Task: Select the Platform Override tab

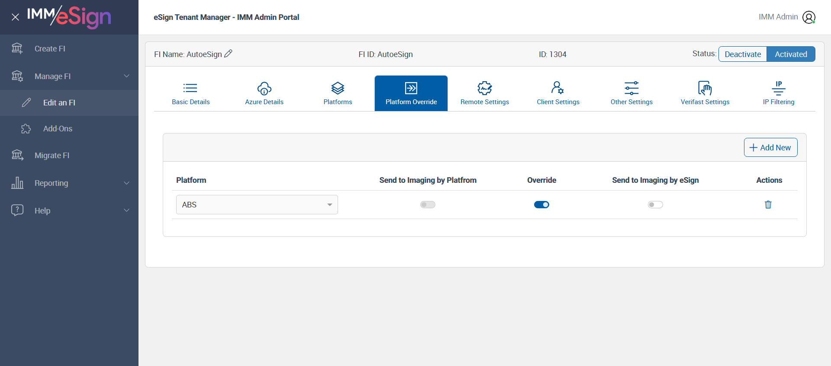Action: pos(411,93)
